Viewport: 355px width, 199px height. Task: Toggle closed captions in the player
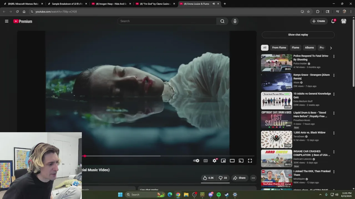pyautogui.click(x=206, y=161)
